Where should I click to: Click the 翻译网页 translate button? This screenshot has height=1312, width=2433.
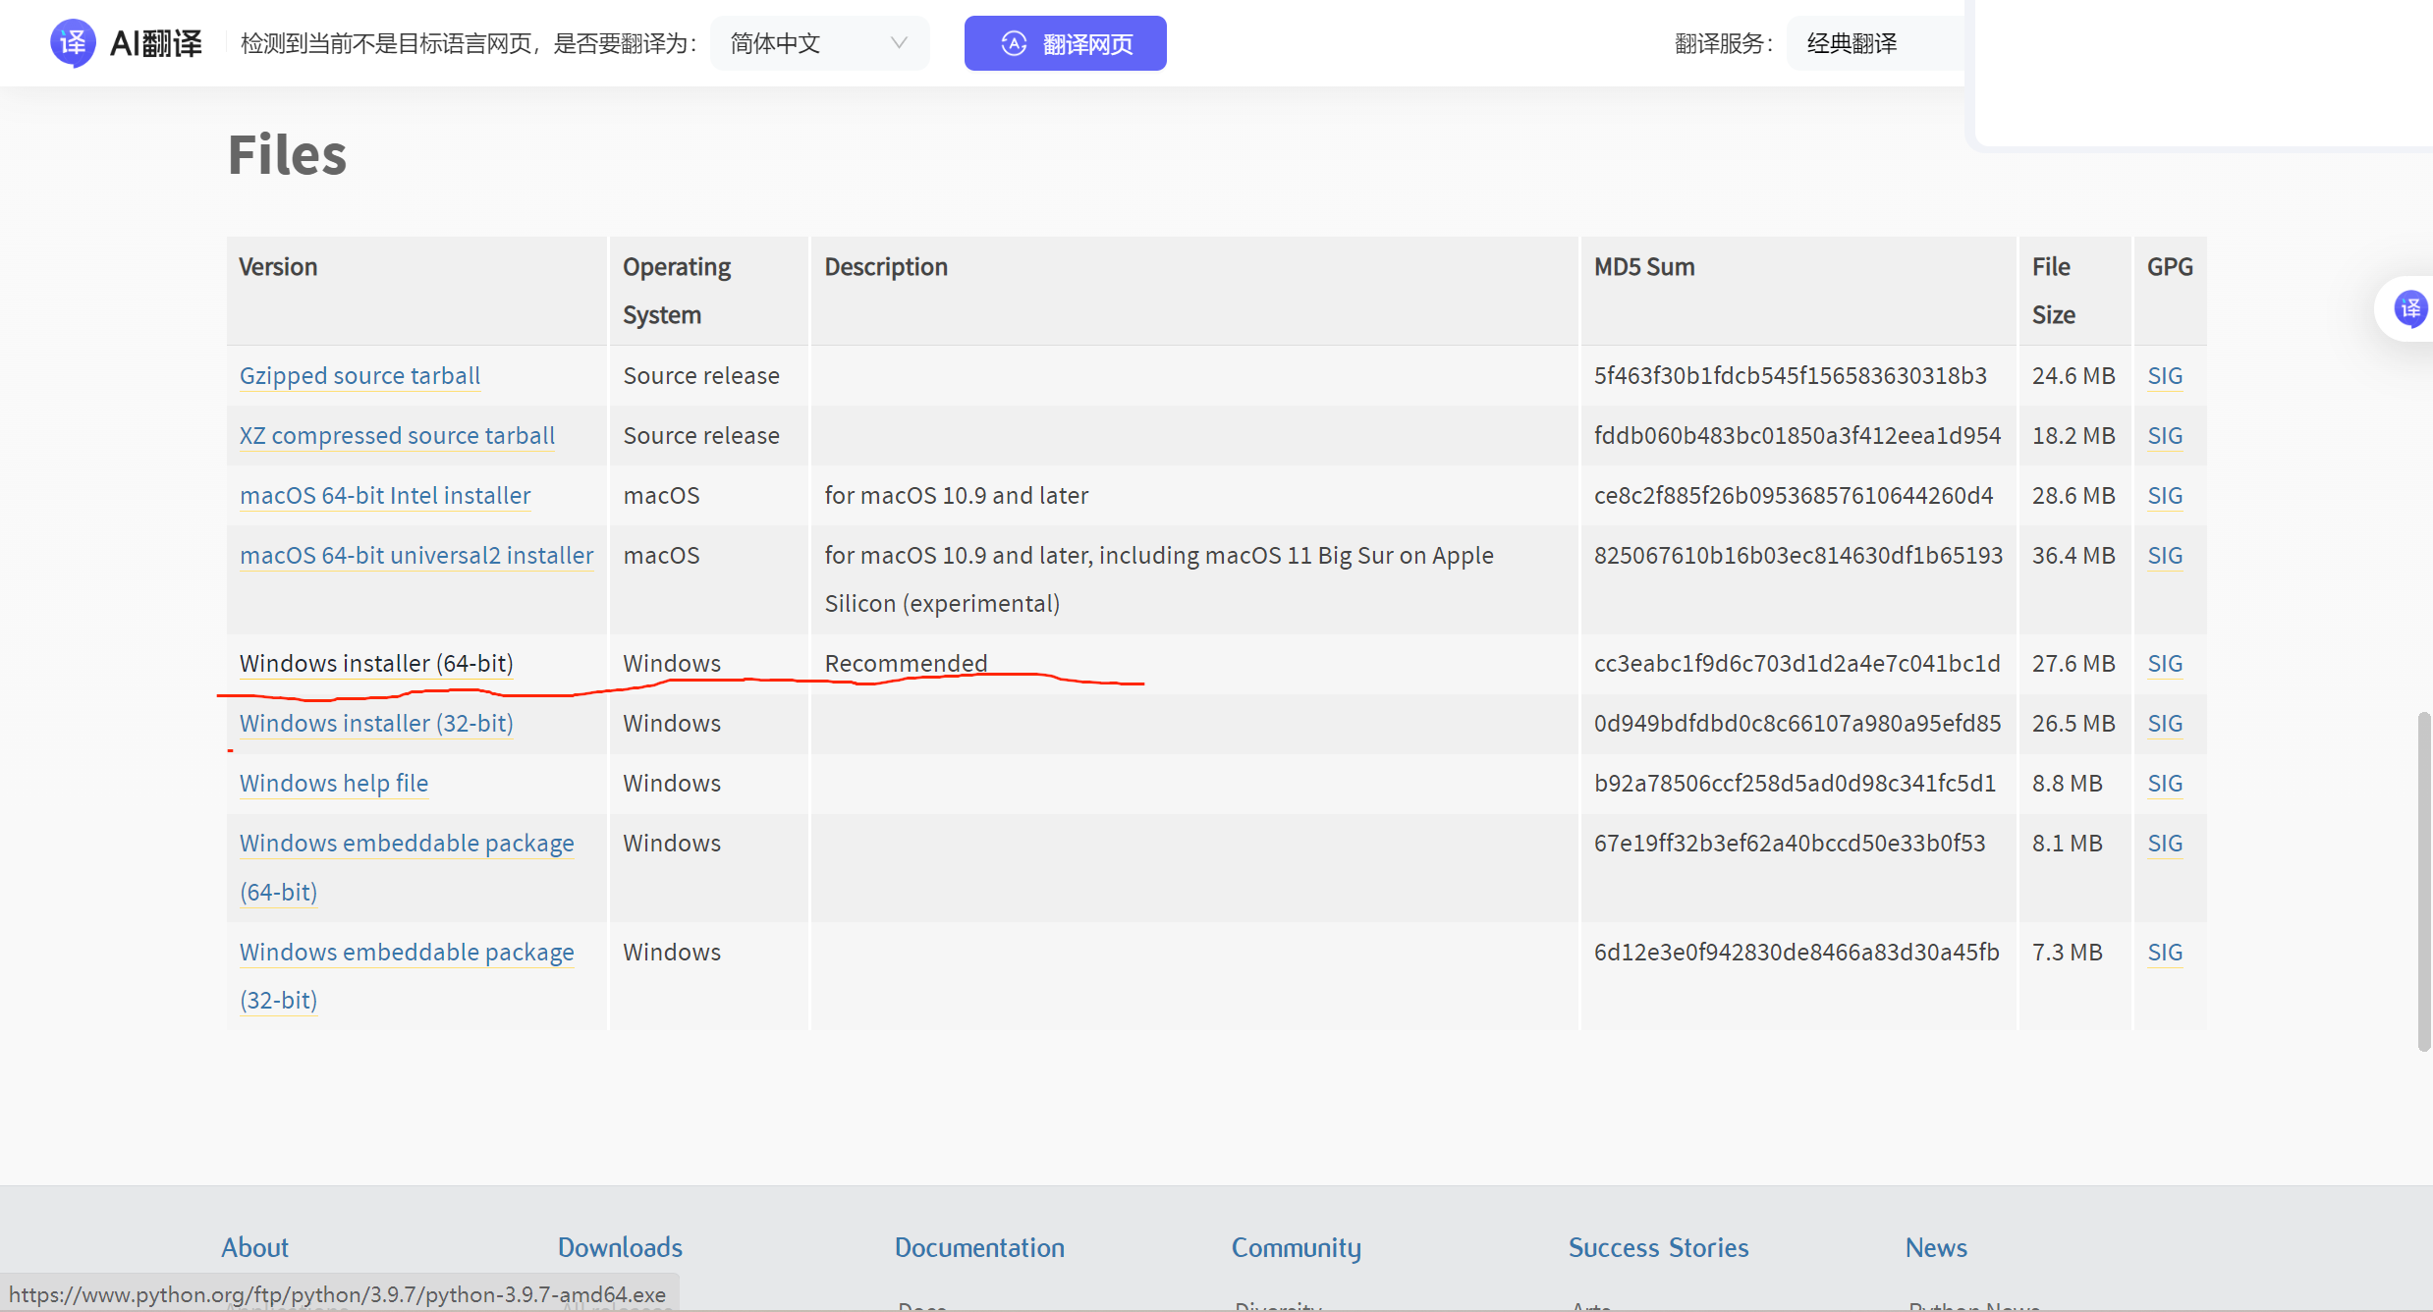coord(1065,43)
